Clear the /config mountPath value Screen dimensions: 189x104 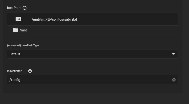[174, 80]
